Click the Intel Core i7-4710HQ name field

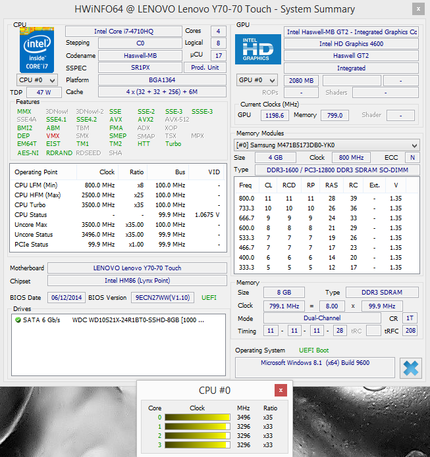[124, 31]
